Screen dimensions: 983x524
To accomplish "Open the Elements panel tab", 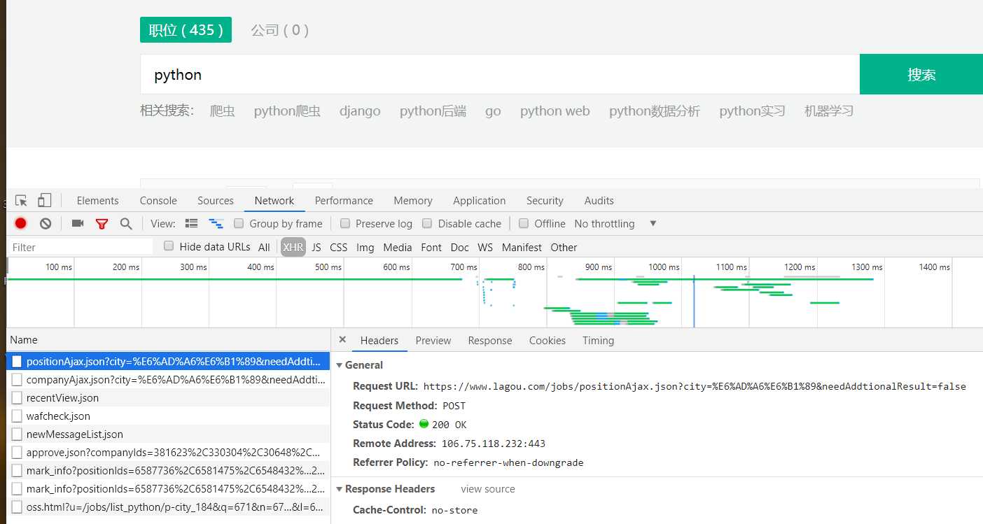I will tap(98, 201).
